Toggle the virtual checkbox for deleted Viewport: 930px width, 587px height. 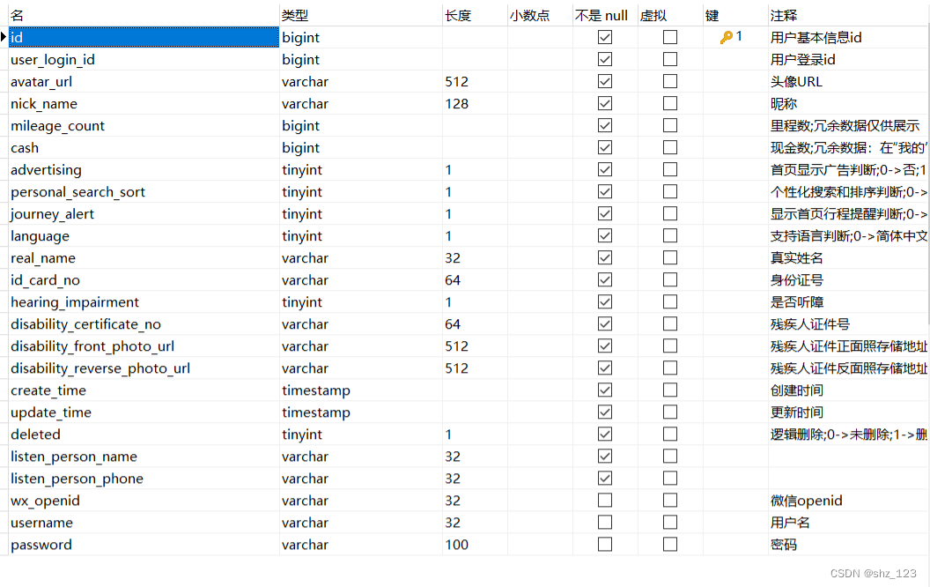coord(670,435)
